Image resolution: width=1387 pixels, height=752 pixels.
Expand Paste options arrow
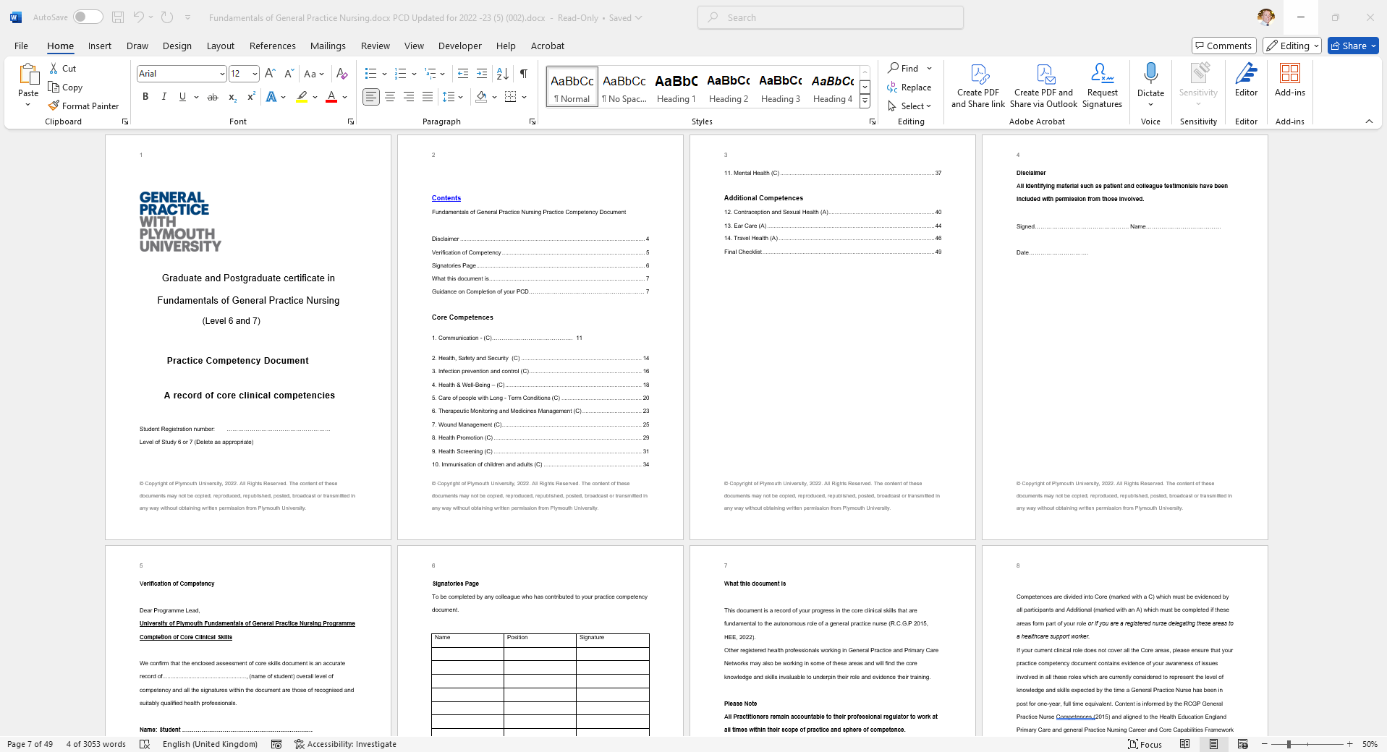28,105
